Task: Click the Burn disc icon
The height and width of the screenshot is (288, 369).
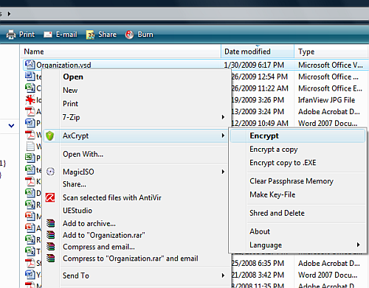Action: click(129, 35)
